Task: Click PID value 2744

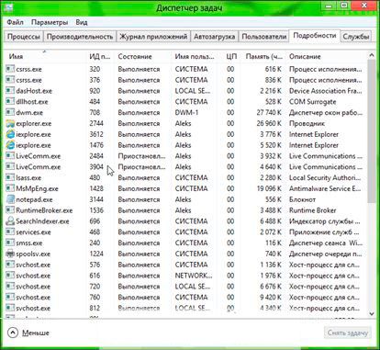Action: [x=96, y=124]
